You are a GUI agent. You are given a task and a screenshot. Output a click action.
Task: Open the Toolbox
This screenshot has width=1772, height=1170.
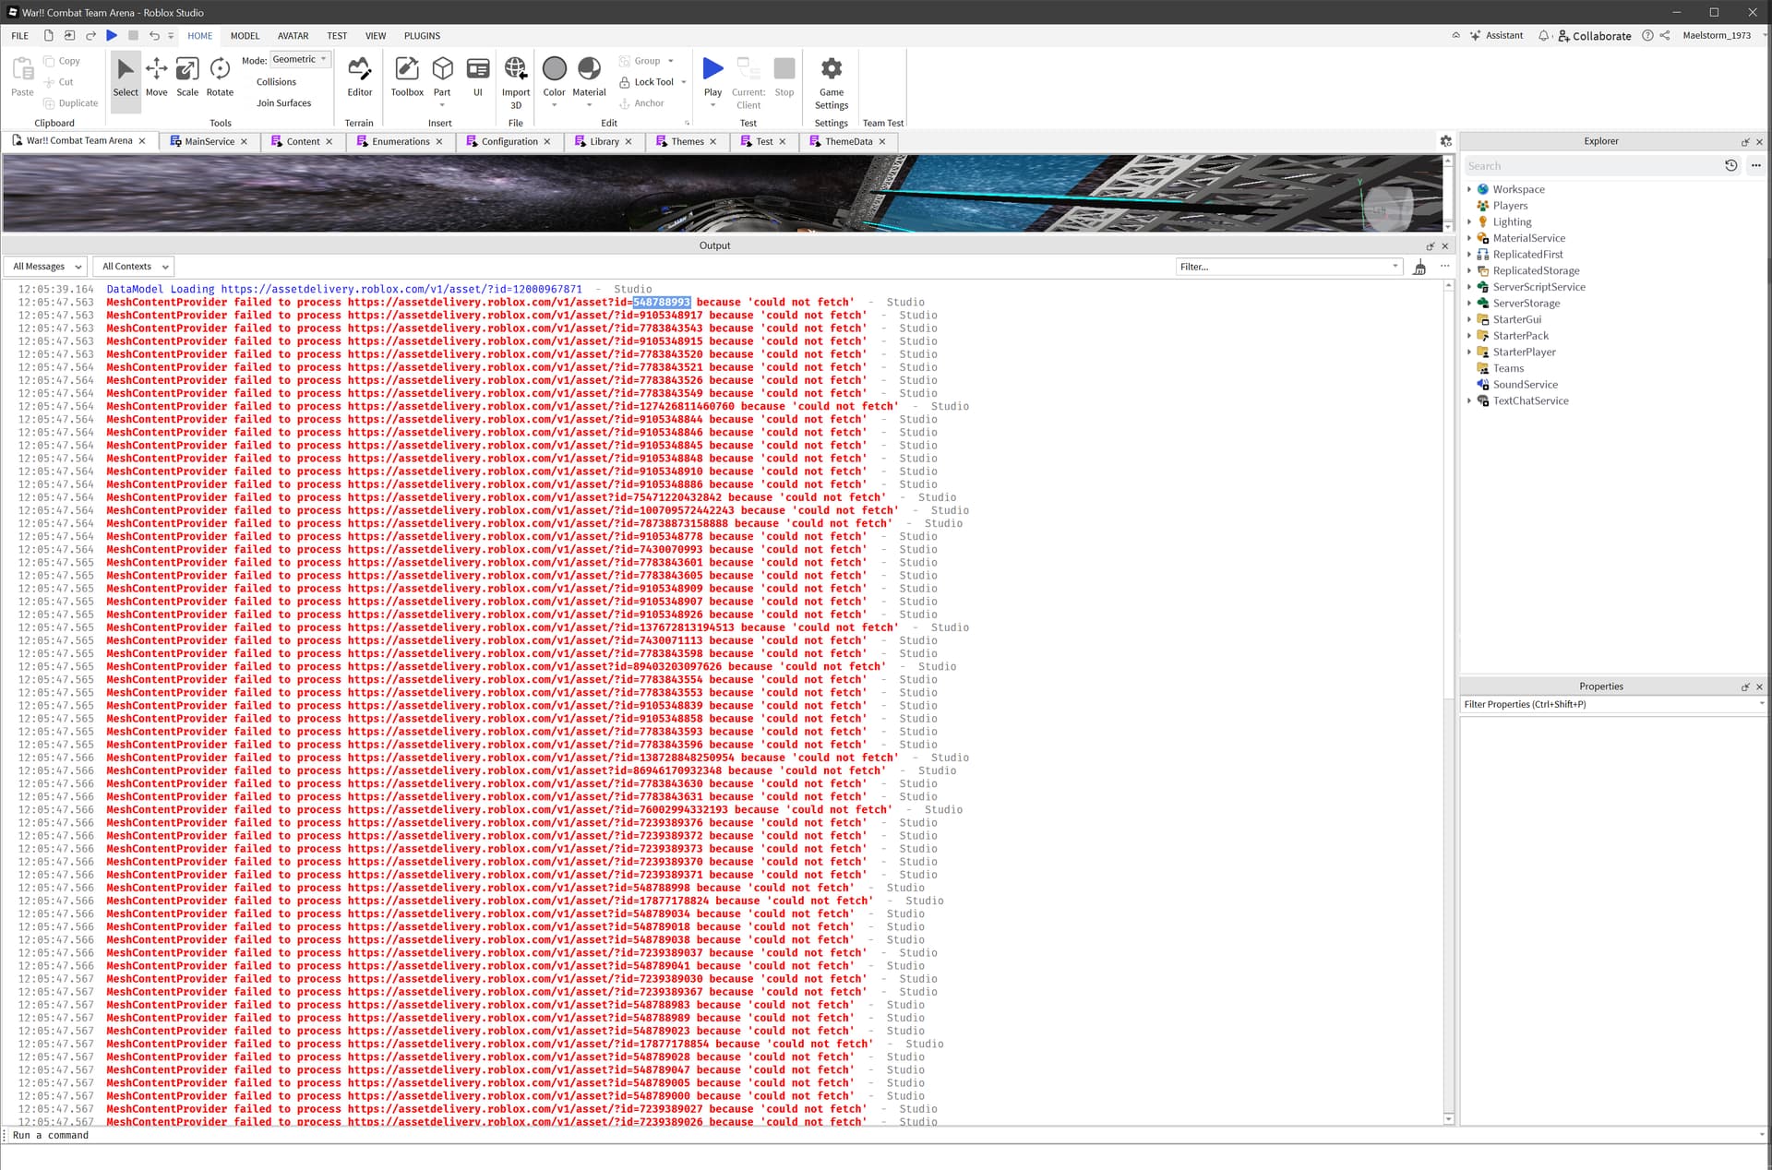(x=406, y=78)
